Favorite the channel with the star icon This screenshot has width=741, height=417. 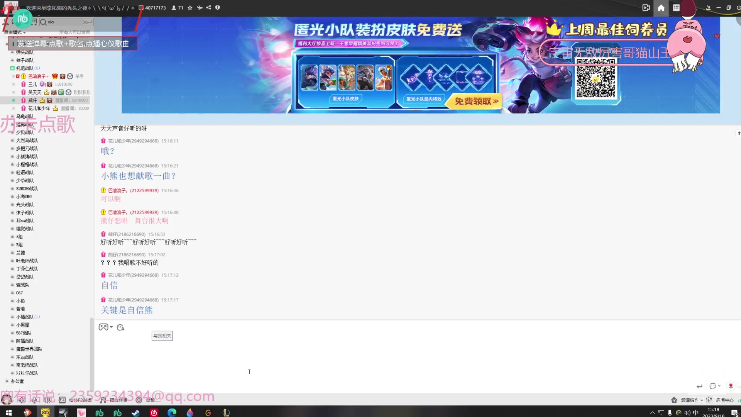tap(190, 8)
